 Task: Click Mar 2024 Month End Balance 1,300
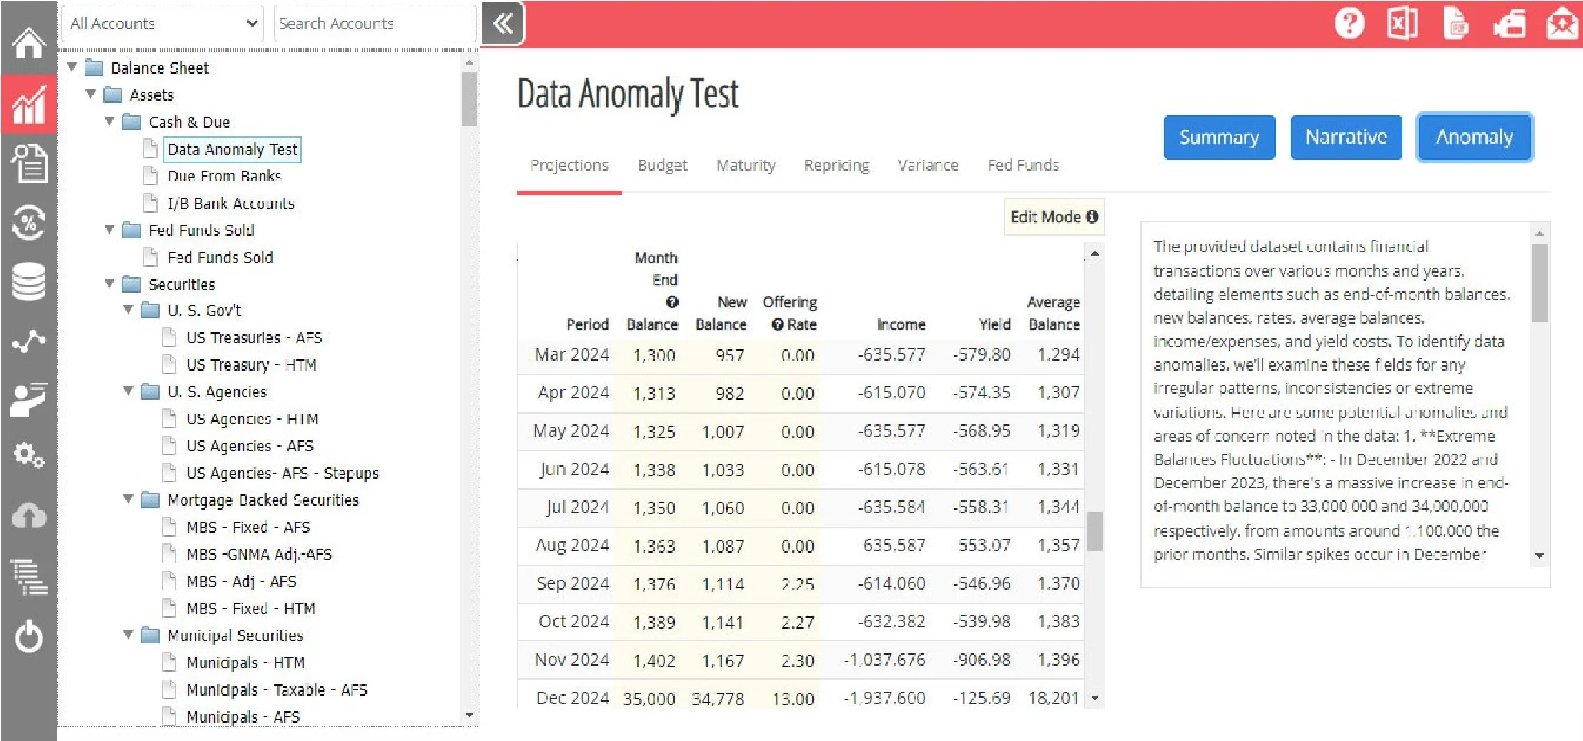pyautogui.click(x=654, y=355)
